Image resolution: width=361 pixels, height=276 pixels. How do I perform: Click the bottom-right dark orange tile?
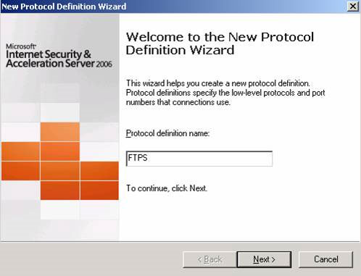[x=99, y=191]
